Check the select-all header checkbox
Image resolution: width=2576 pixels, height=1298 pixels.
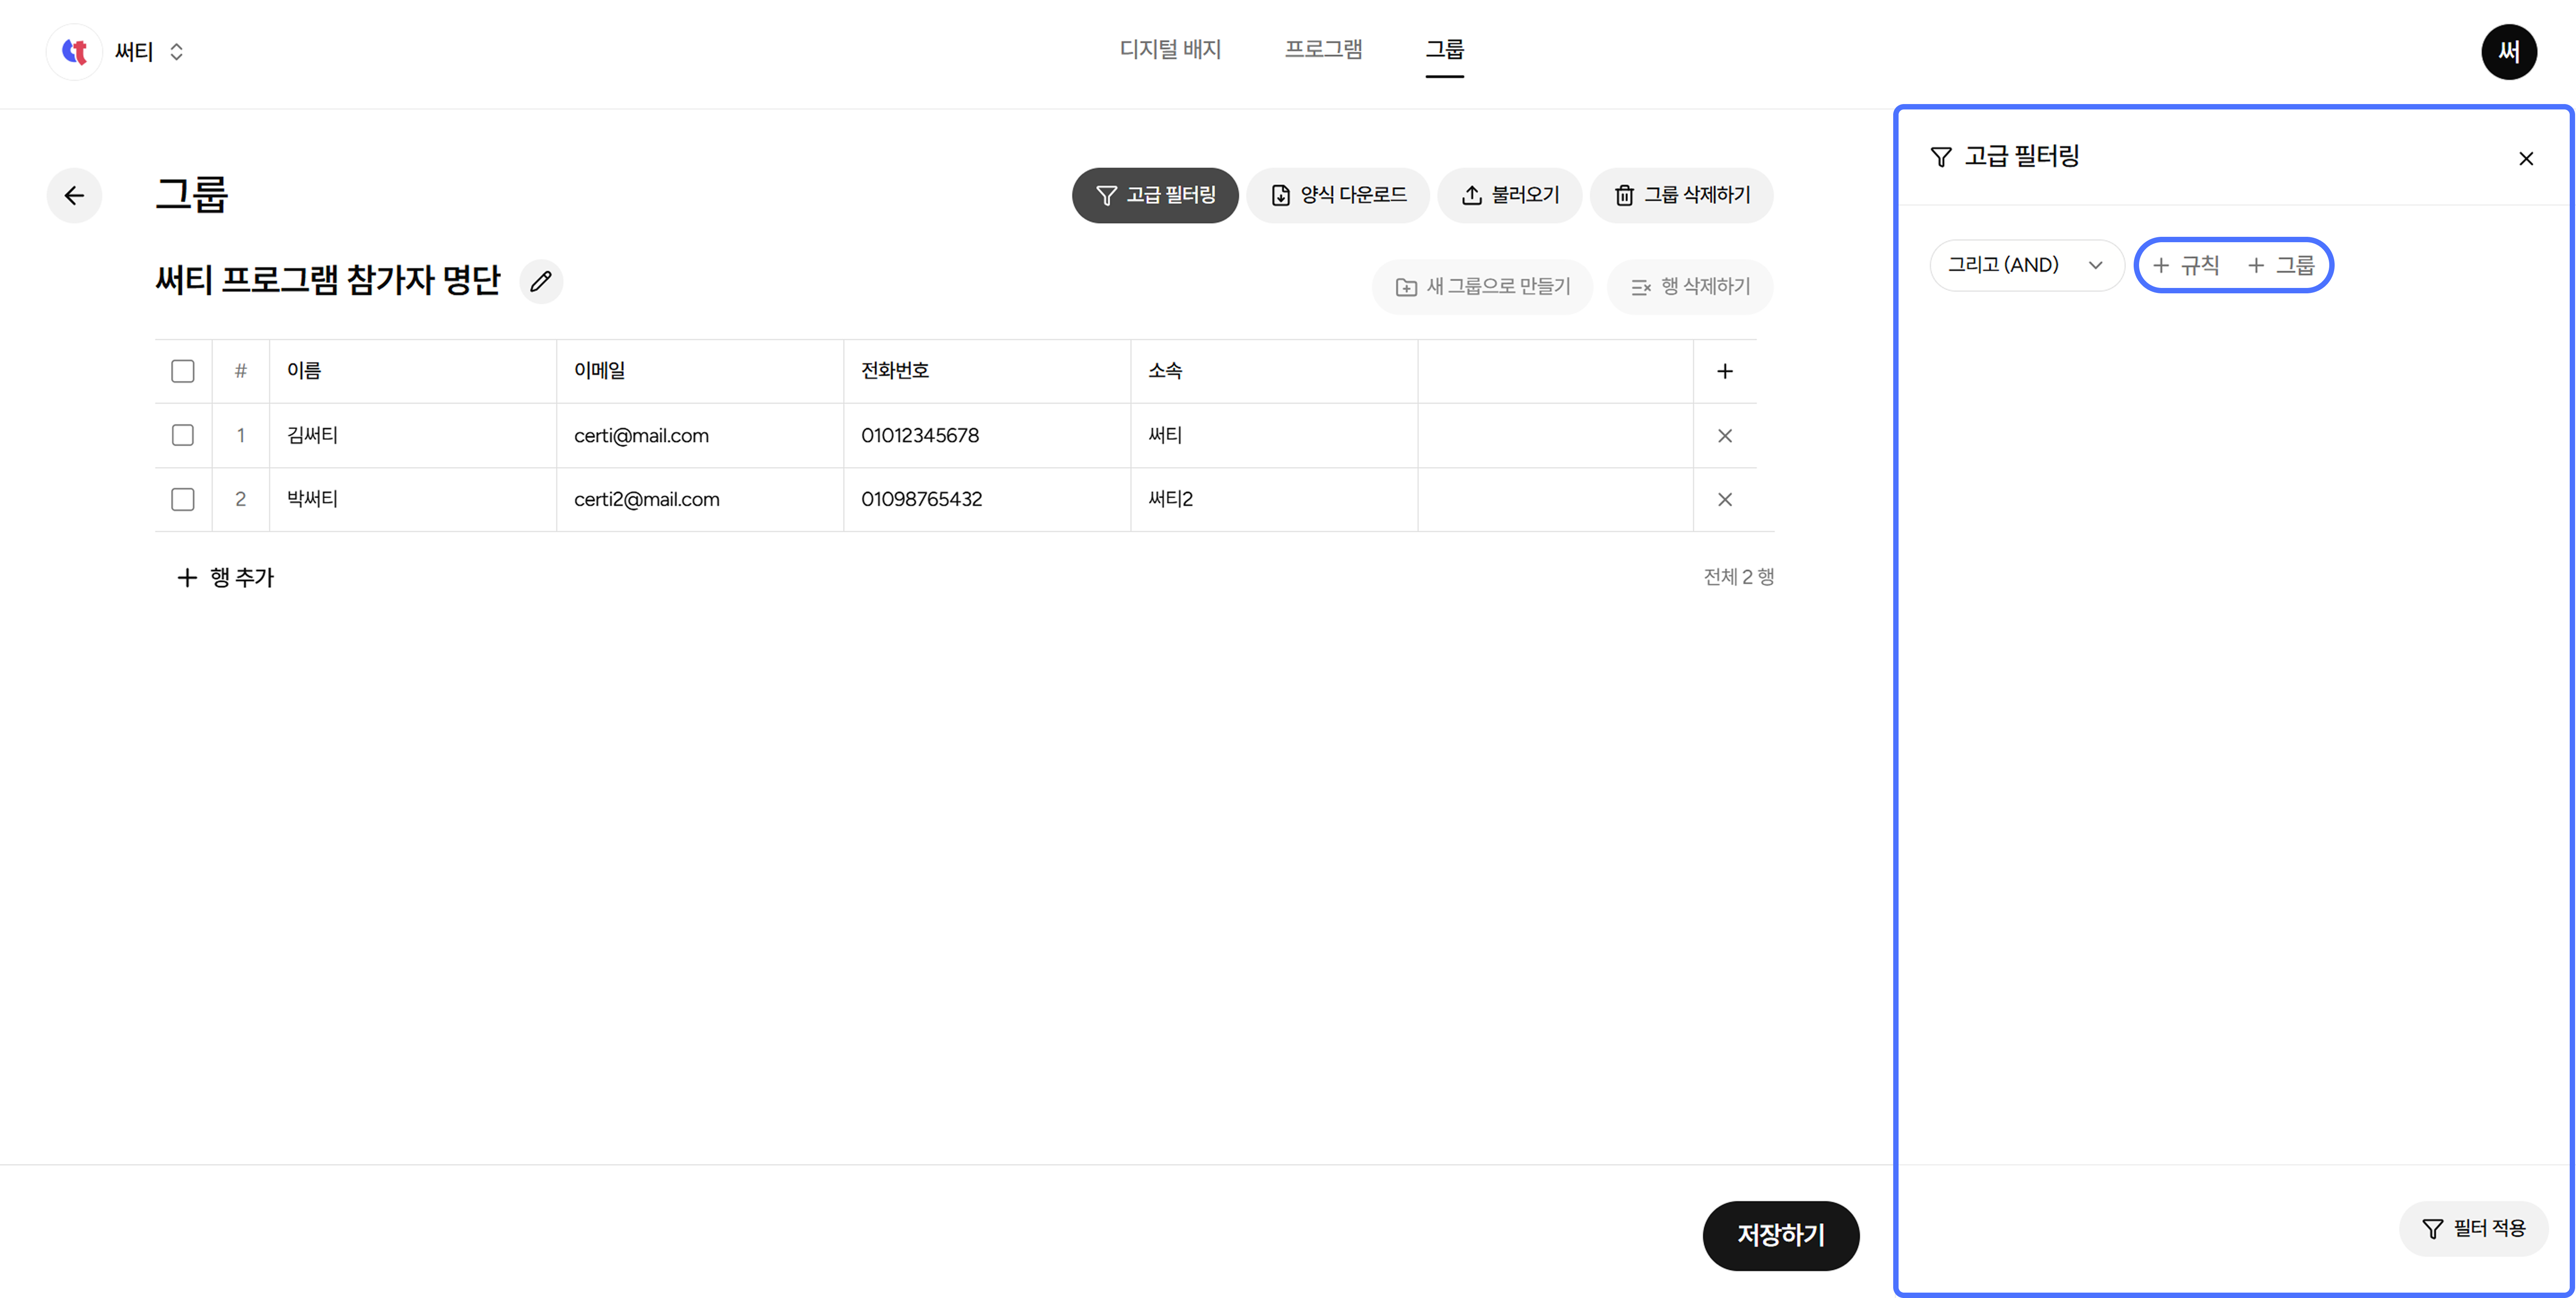[183, 371]
